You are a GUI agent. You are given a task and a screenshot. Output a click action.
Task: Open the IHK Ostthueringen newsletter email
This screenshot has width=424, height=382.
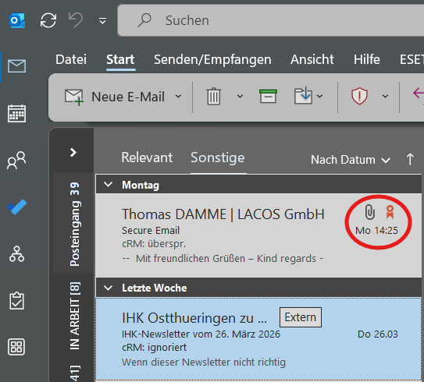click(x=258, y=339)
